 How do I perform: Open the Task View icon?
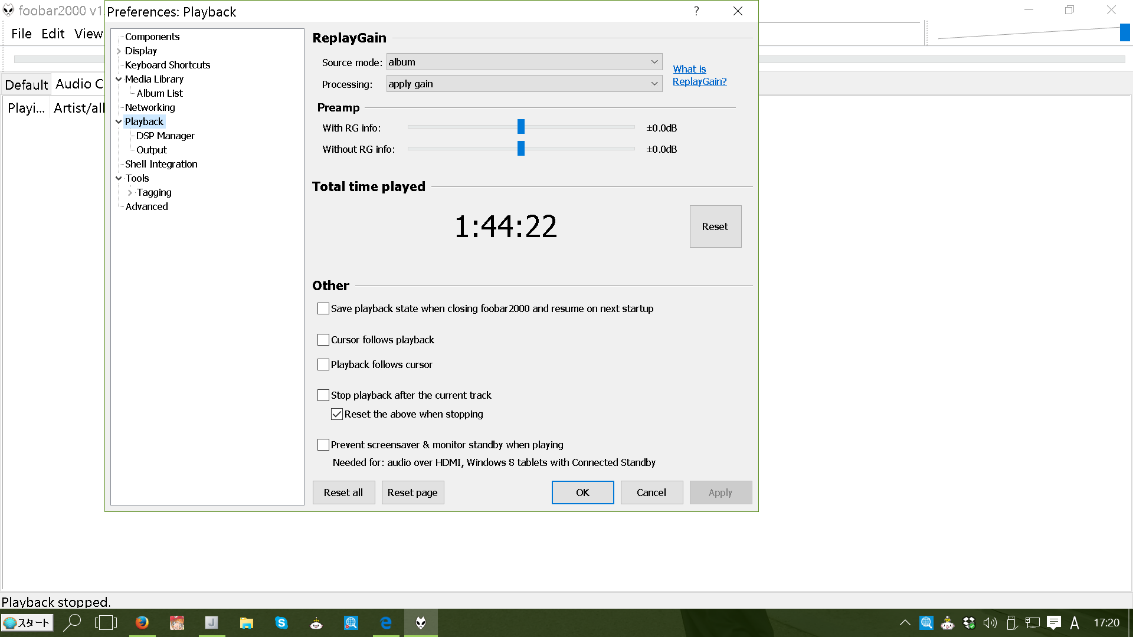pos(106,623)
